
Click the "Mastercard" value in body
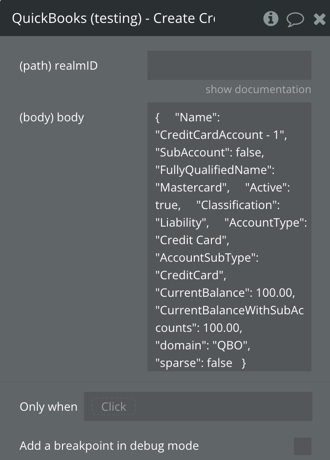coord(192,188)
